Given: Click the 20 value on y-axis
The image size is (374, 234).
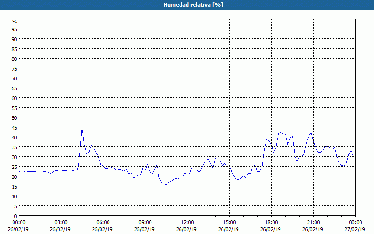Looking at the screenshot, I should tap(14, 177).
